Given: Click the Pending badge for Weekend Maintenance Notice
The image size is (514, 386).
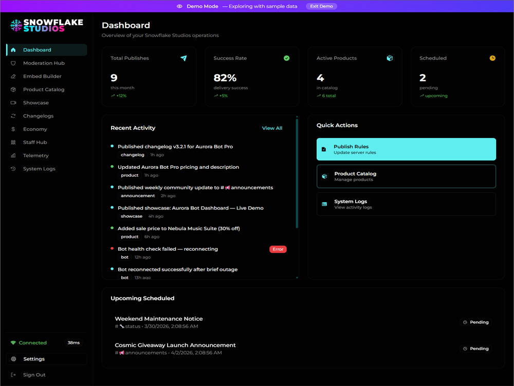Looking at the screenshot, I should [x=475, y=322].
